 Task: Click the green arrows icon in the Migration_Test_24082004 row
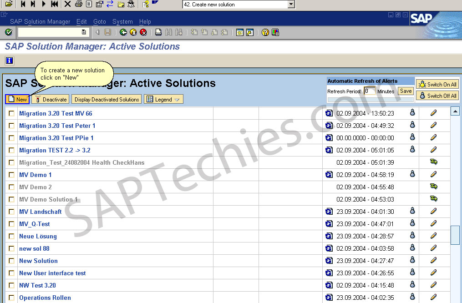[434, 162]
